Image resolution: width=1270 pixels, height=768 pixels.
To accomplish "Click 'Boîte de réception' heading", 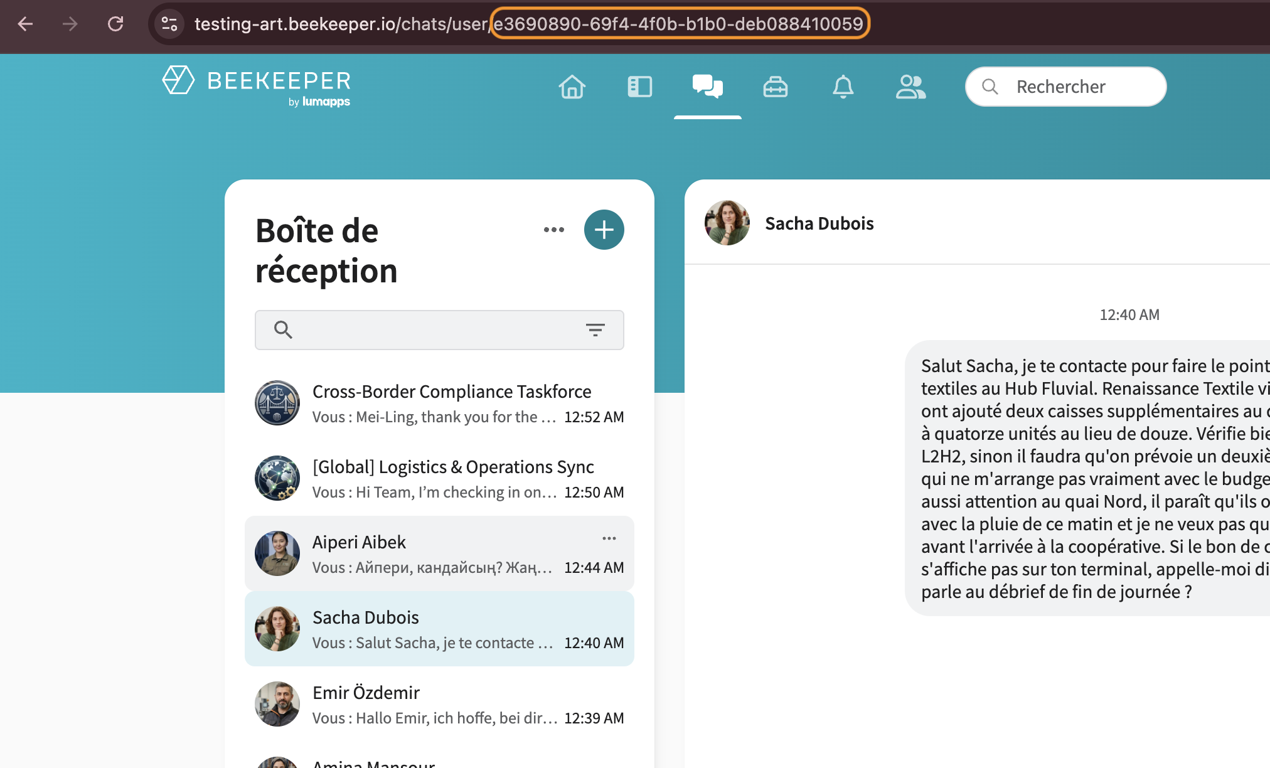I will (x=326, y=250).
